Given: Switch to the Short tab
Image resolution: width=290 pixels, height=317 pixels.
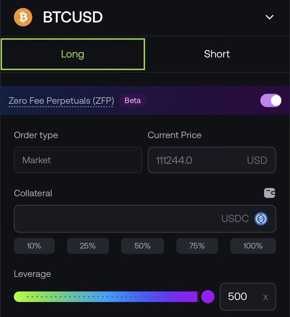Looking at the screenshot, I should tap(217, 54).
